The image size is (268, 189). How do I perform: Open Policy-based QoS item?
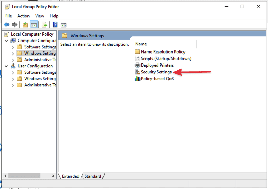pos(157,79)
